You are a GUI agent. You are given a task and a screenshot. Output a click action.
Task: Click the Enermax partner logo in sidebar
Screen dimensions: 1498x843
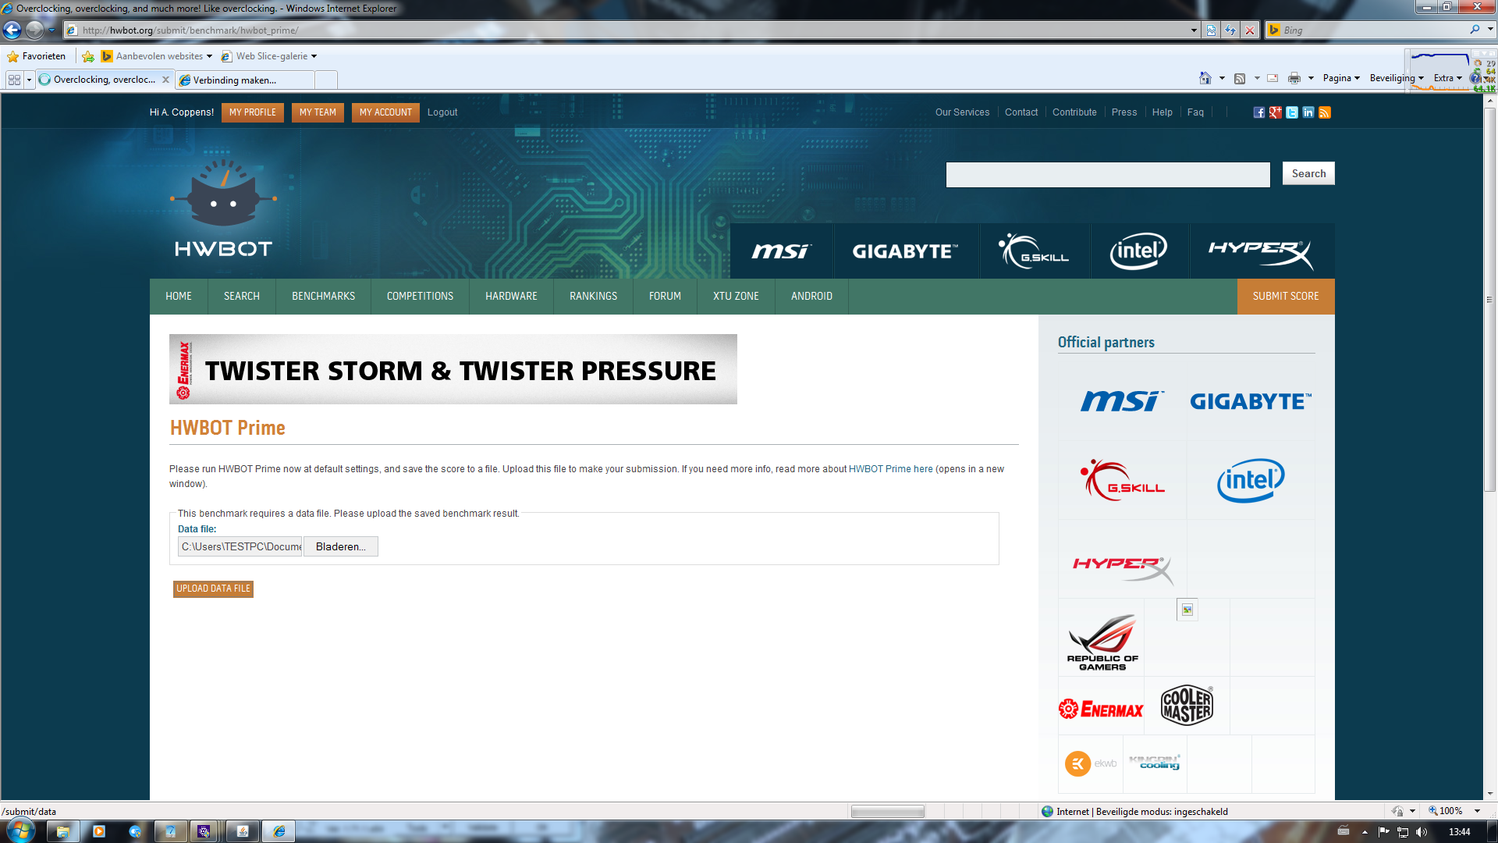[x=1101, y=710]
